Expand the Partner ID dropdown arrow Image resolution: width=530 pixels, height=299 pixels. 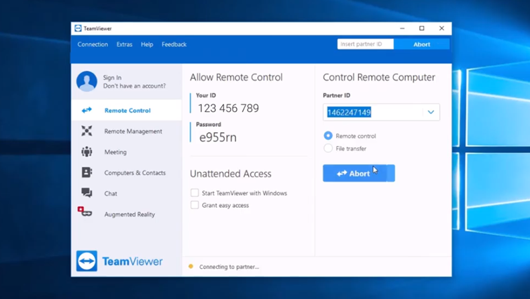431,112
